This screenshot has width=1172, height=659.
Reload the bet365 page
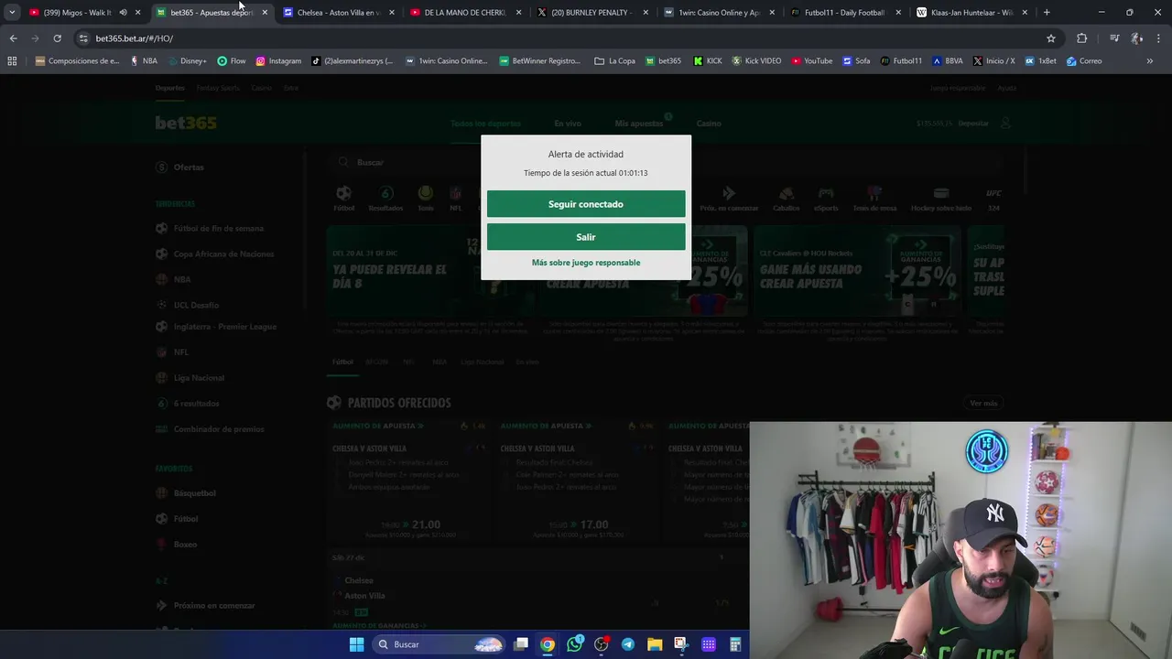click(x=57, y=38)
